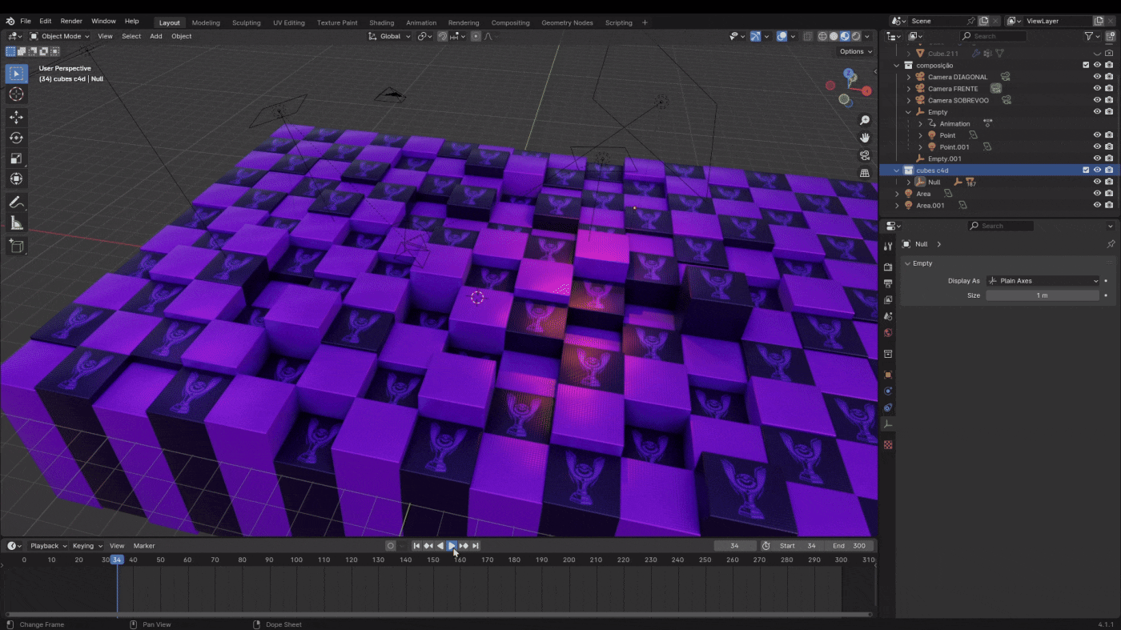The width and height of the screenshot is (1121, 630).
Task: Toggle viewport visibility of Point.001
Action: 1097,146
